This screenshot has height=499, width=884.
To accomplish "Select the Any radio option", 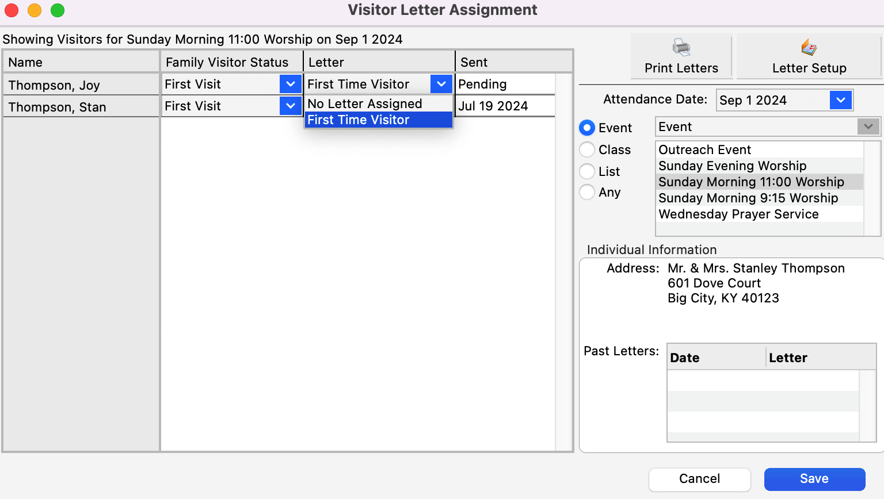I will [587, 192].
